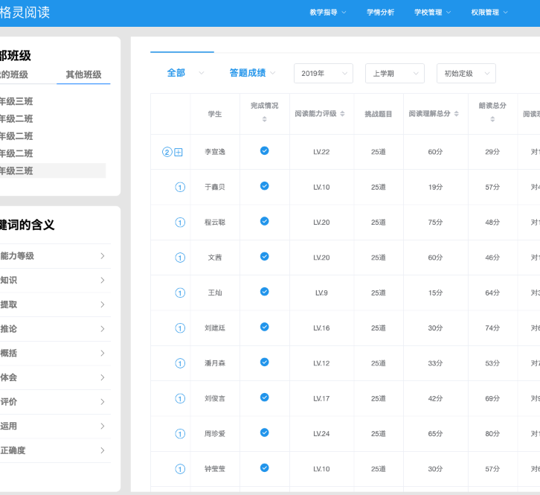
Task: Click the 格灵阅读 logo text
Action: tap(25, 13)
